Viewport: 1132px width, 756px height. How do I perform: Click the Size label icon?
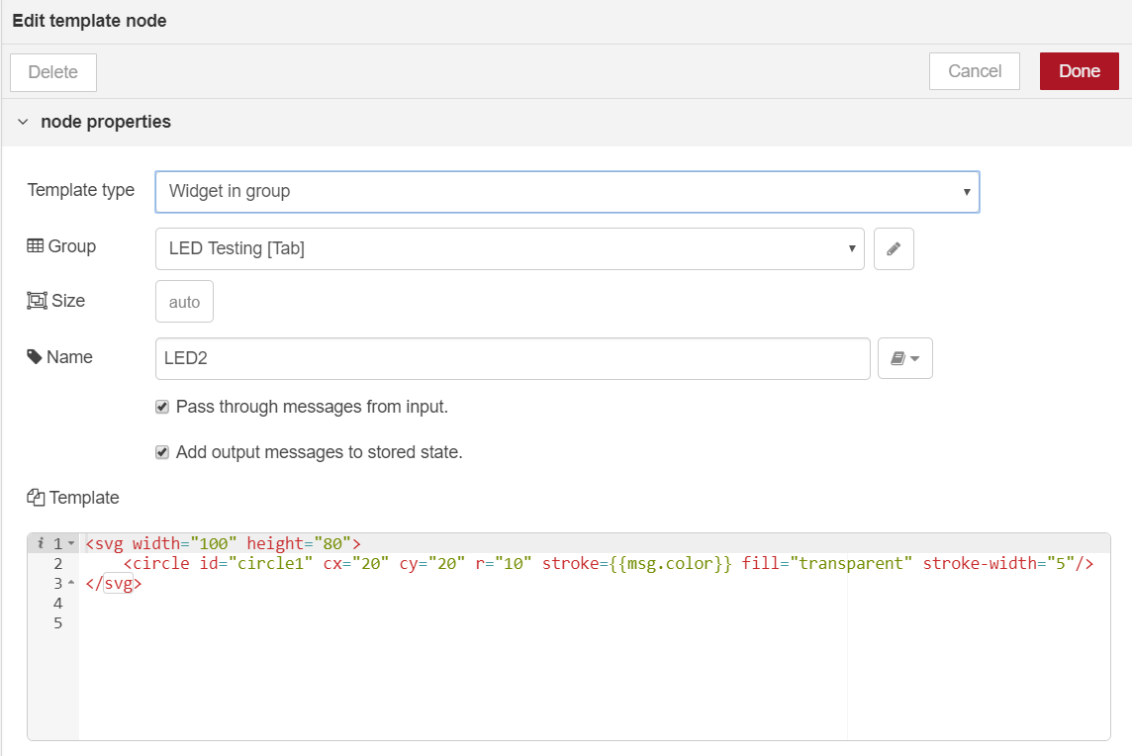coord(37,301)
